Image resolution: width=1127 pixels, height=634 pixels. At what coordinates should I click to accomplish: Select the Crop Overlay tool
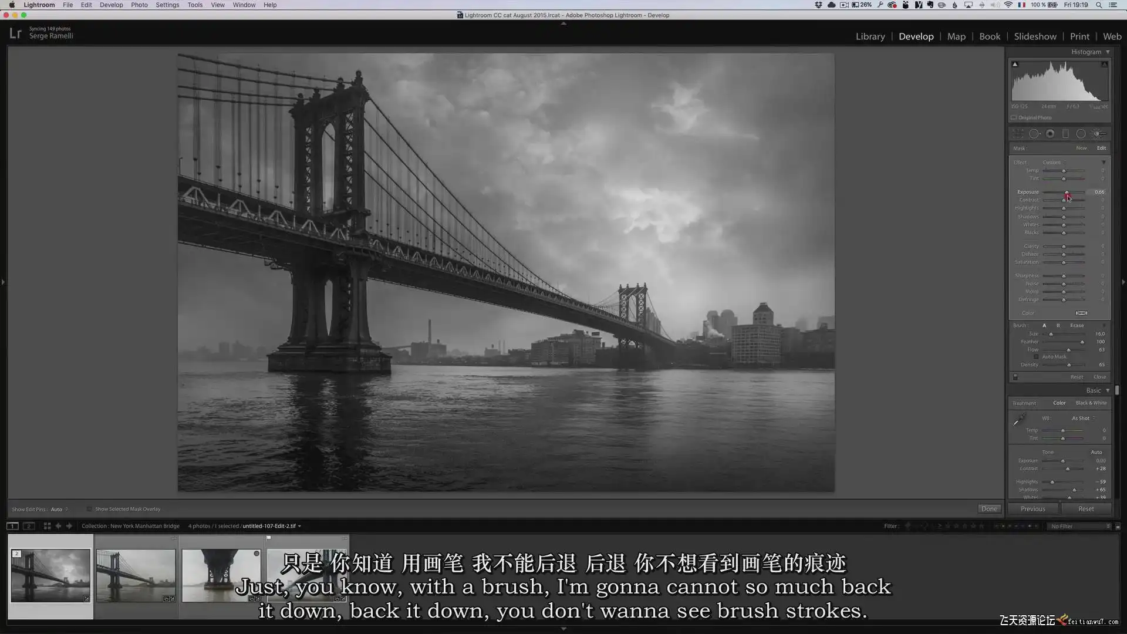(1018, 134)
